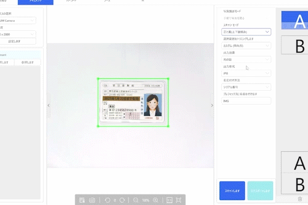Viewport: 308px width, 205px height.
Task: Click the second icon in the bottom toolbar
Action: 92,199
